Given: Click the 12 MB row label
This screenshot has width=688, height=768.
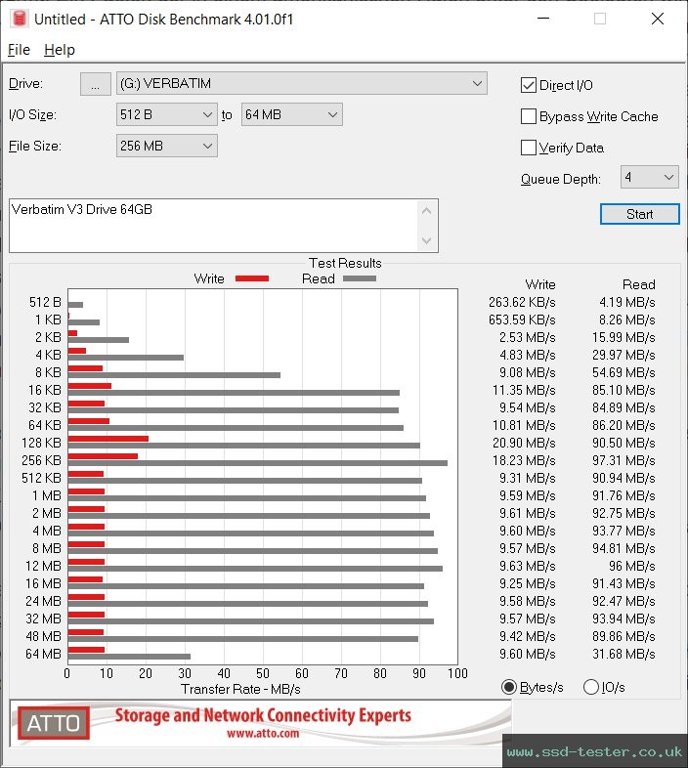Looking at the screenshot, I should click(x=43, y=566).
